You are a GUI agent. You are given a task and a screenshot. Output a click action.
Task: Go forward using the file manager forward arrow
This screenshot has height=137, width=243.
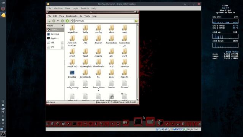pos(62,21)
